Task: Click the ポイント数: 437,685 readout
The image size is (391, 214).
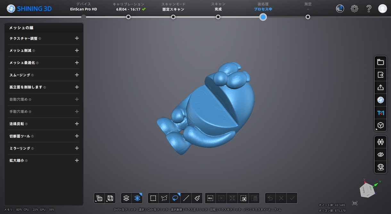Action: [x=332, y=205]
